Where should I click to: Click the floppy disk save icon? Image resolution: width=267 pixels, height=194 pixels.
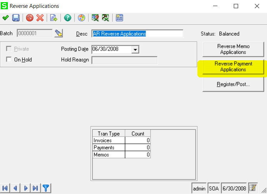point(16,18)
